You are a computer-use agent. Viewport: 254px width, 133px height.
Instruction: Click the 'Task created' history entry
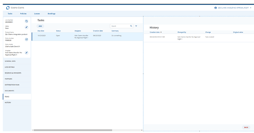coord(209,37)
